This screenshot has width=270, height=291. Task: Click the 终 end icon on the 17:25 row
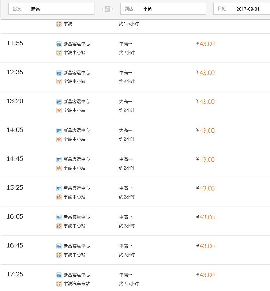[59, 284]
